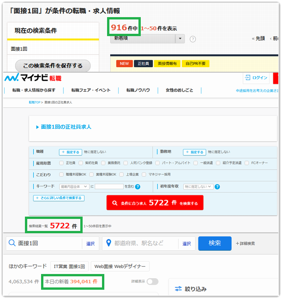Click the Mynavi 転職 logo
The width and height of the screenshot is (282, 299).
[32, 78]
